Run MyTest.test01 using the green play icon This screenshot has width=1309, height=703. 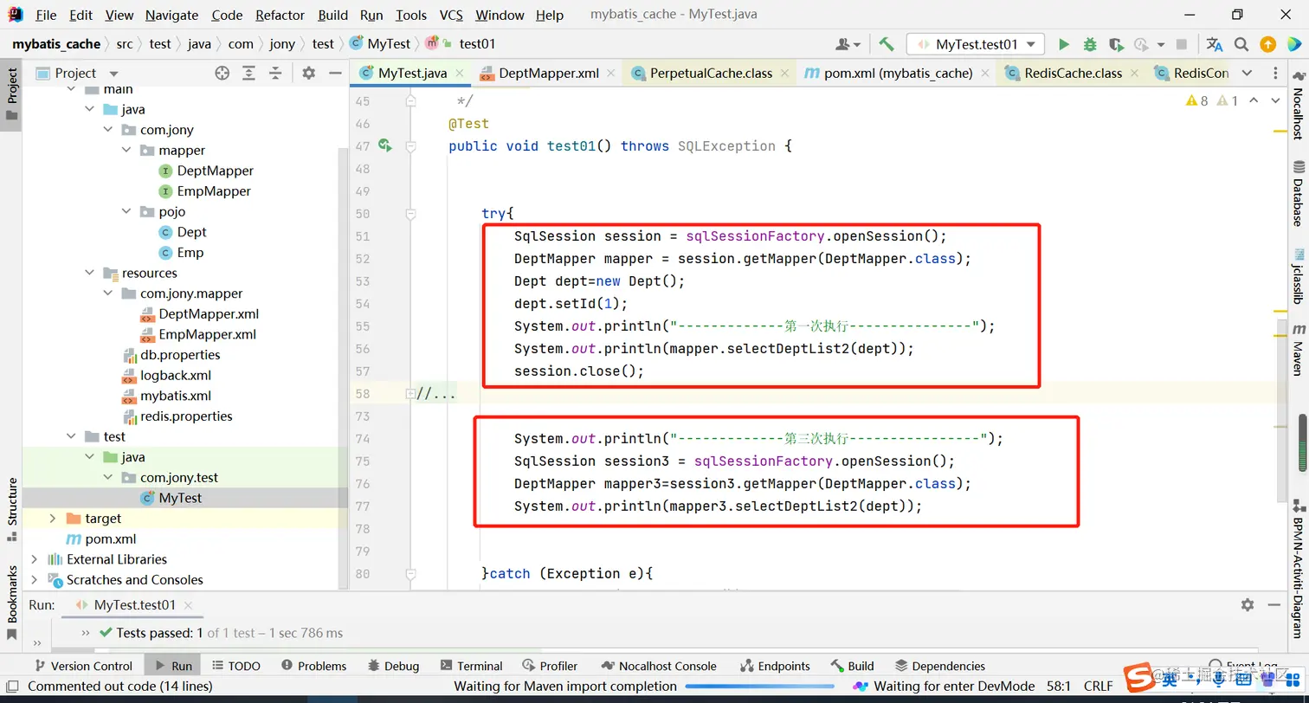[x=1064, y=44]
